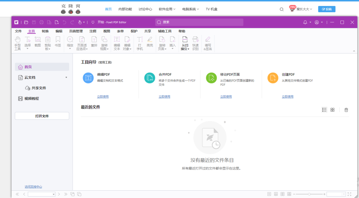Image resolution: width=359 pixels, height=198 pixels.
Task: Expand the 云文档 sidebar arrow
Action: point(66,77)
